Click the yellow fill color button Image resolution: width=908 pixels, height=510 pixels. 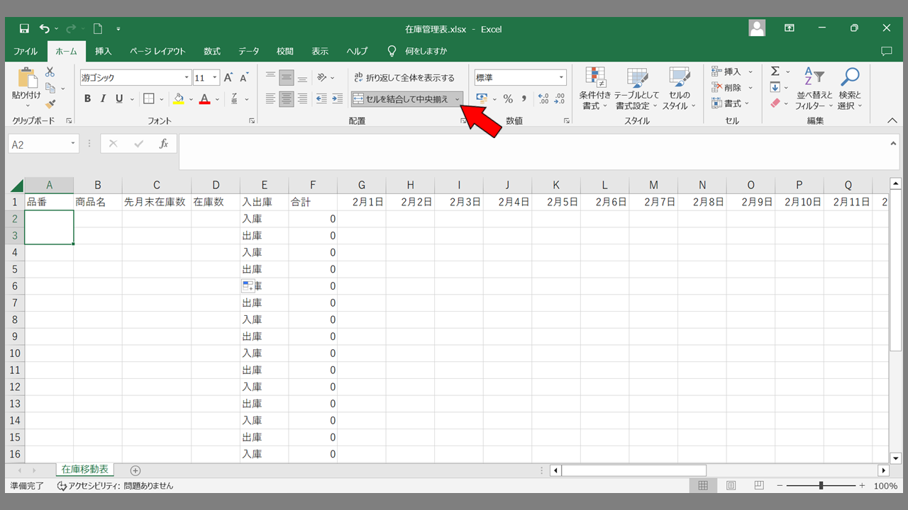179,99
